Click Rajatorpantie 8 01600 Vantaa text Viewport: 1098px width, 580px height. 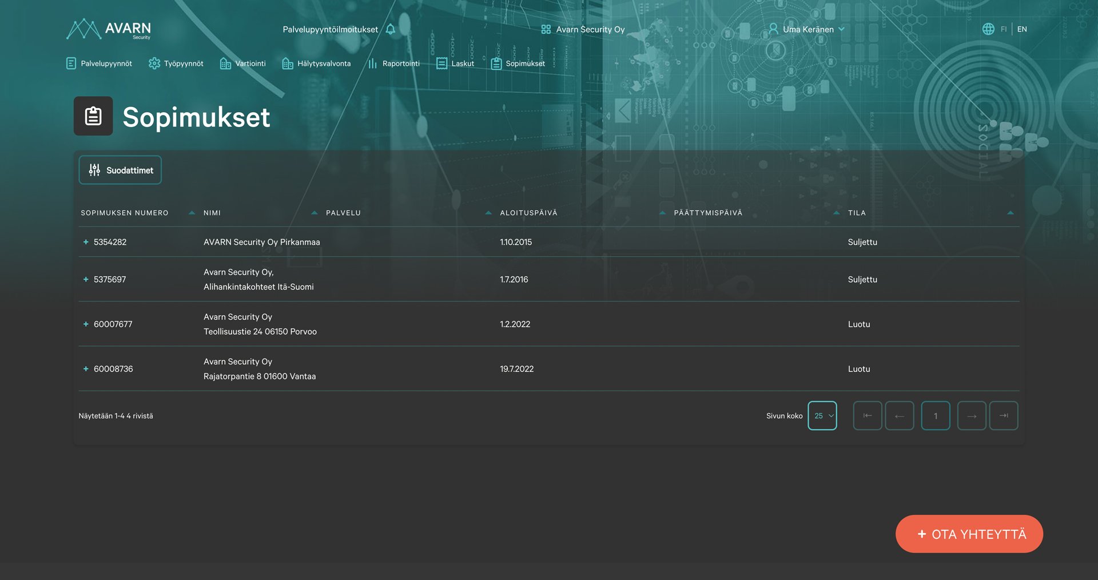click(x=260, y=376)
